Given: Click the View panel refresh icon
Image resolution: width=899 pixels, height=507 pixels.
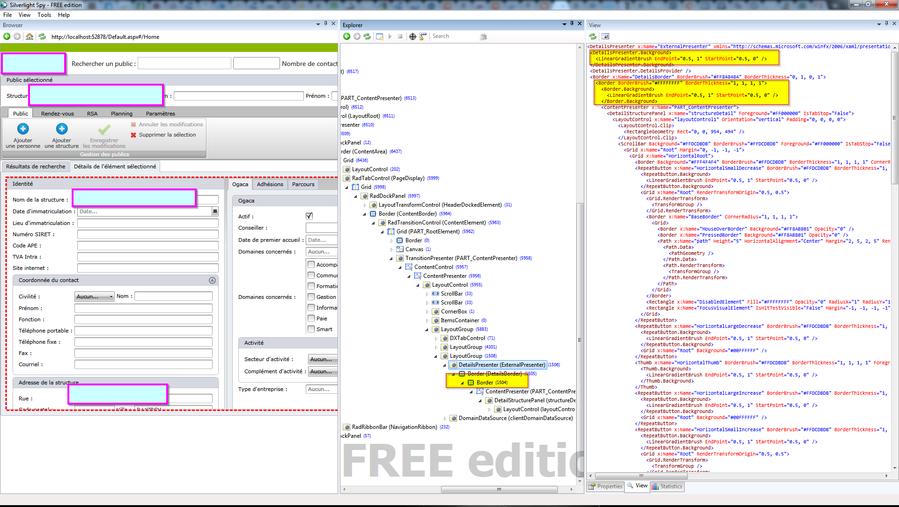Looking at the screenshot, I should tap(593, 36).
